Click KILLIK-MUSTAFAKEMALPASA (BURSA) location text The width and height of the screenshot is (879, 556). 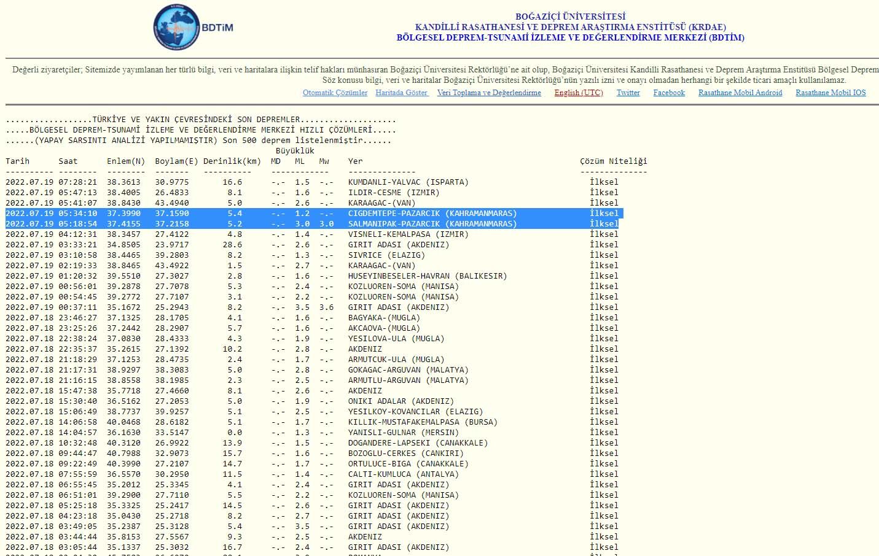pyautogui.click(x=423, y=422)
